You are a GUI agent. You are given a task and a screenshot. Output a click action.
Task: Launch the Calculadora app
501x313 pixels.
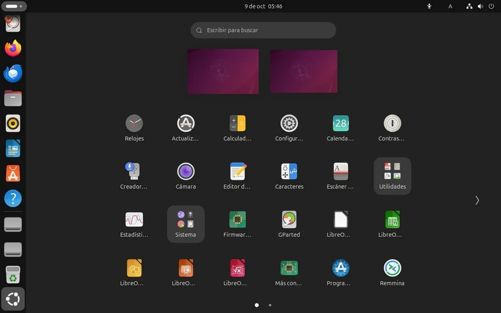pyautogui.click(x=237, y=123)
